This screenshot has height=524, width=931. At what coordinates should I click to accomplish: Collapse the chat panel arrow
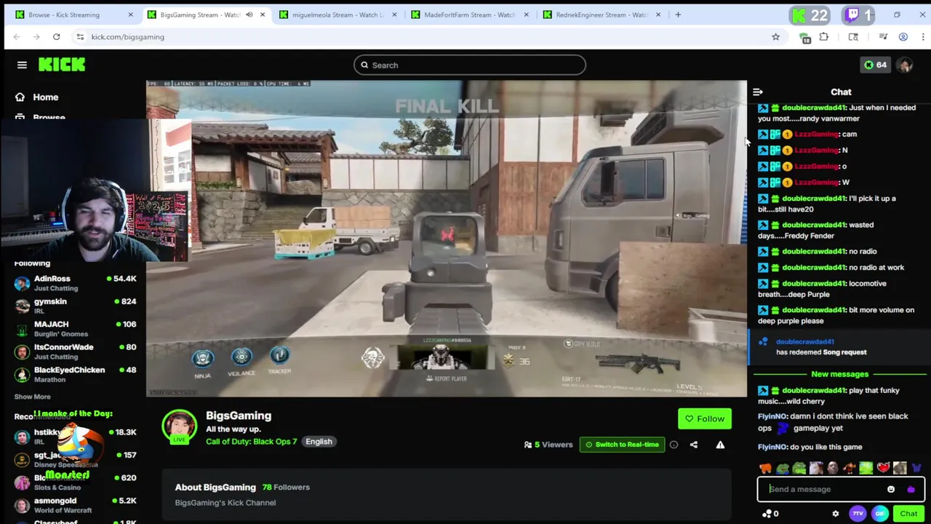pos(757,92)
